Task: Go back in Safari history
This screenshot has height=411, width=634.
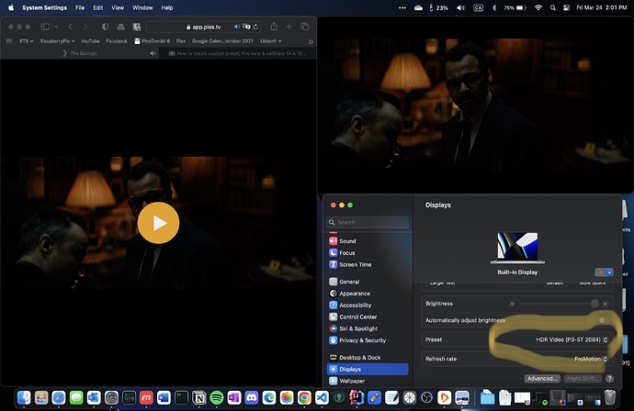Action: click(71, 27)
